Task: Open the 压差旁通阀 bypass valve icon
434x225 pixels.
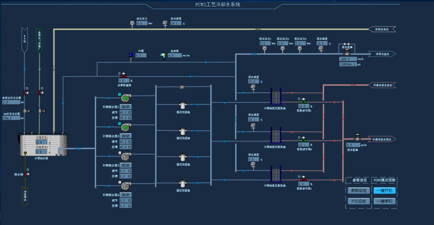Action: (124, 76)
